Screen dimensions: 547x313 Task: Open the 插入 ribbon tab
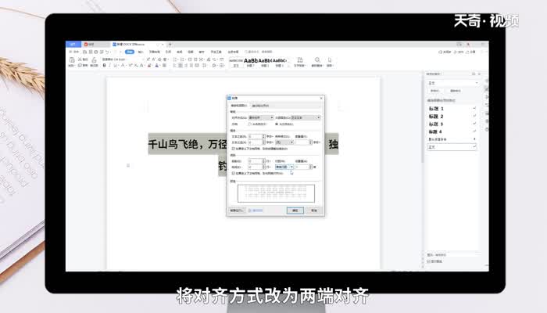[x=141, y=52]
